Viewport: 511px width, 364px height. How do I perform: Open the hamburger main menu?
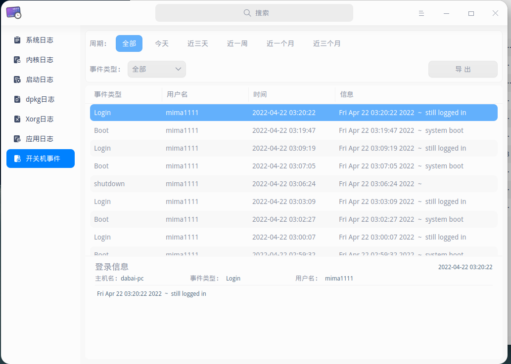pos(421,13)
